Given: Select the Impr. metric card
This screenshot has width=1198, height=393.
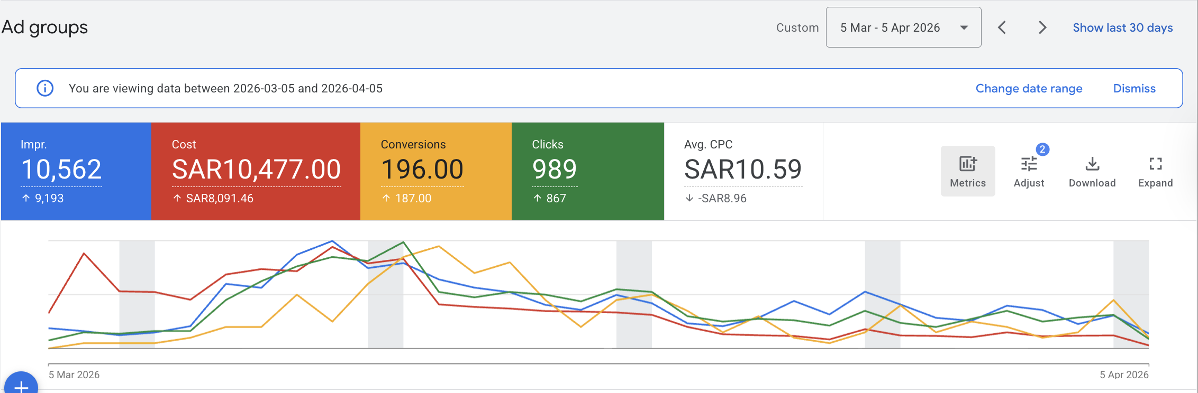Looking at the screenshot, I should (76, 171).
